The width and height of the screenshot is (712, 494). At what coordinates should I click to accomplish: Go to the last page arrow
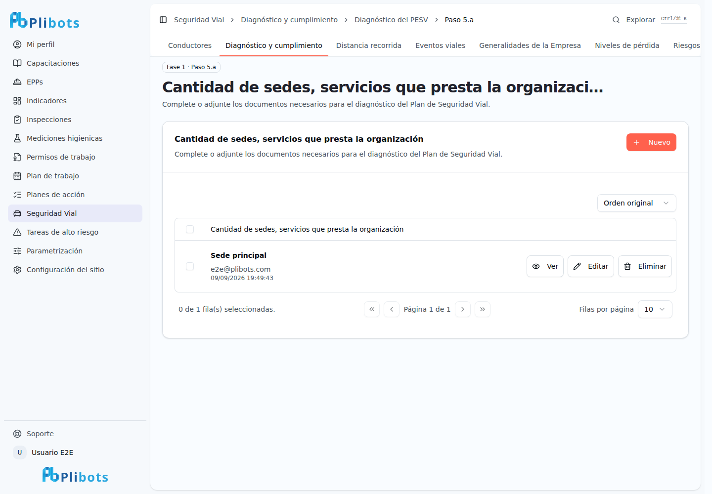[x=483, y=309]
